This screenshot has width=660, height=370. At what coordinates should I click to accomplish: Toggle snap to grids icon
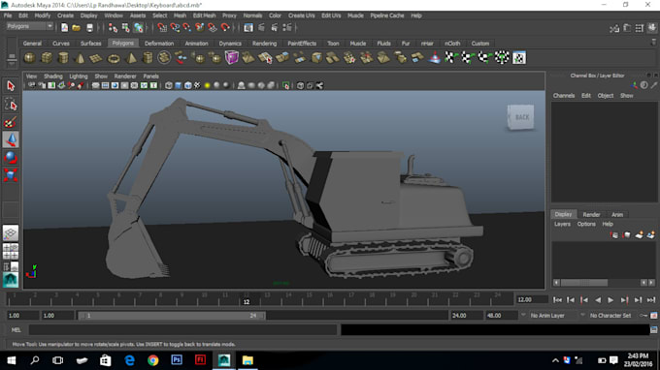[x=162, y=28]
